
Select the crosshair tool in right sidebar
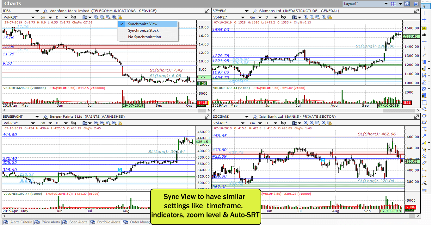424,19
